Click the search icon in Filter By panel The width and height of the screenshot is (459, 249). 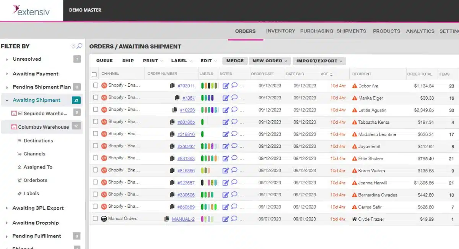80,46
